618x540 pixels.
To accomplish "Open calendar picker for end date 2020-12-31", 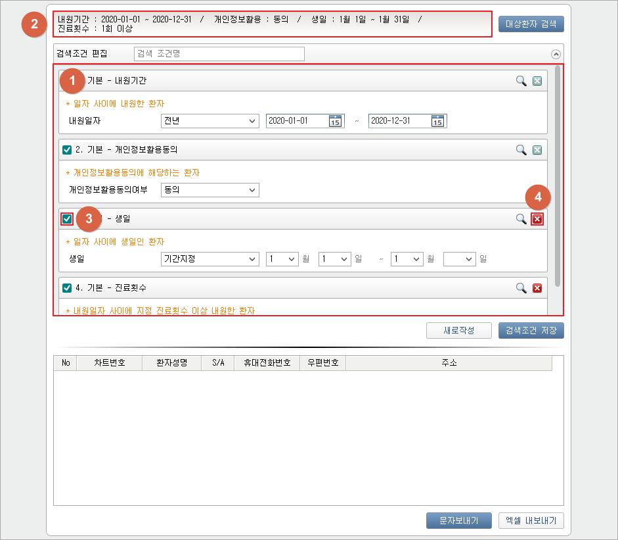I will pos(438,121).
